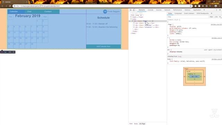
Task: Select html in the breadcrumb bar
Action: [x=131, y=124]
